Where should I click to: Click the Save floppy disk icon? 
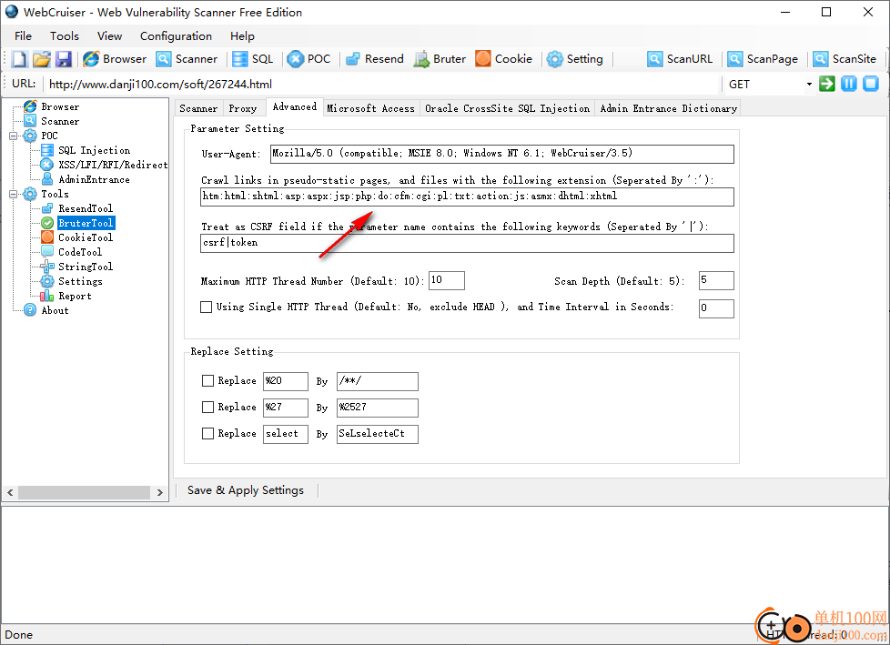63,59
